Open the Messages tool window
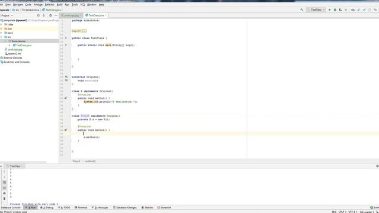This screenshot has width=379, height=213. coord(100,208)
